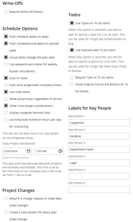Enable Require Write-Off Reason checkbox
Screen dimensions: 133x222
click(x=6, y=12)
